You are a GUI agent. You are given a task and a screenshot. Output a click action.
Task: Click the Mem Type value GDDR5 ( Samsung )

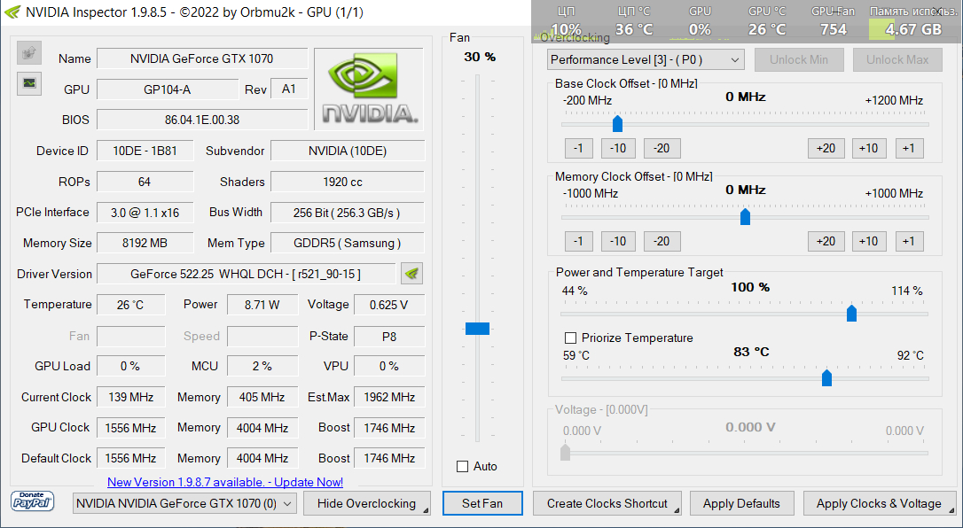pos(347,243)
